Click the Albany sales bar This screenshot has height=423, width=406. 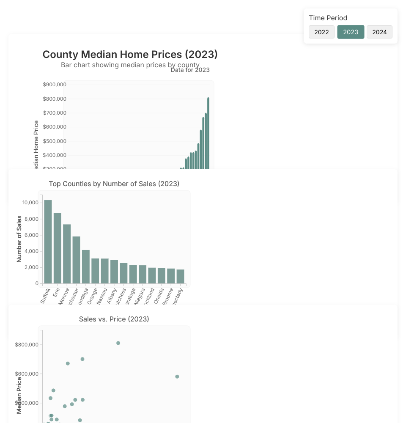coord(114,272)
